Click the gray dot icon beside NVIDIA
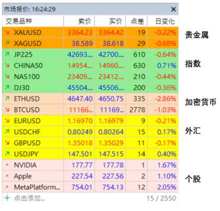220x211 pixels. [x=7, y=165]
